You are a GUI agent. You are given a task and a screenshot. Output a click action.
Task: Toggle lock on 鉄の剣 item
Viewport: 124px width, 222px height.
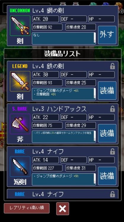[x=112, y=66]
